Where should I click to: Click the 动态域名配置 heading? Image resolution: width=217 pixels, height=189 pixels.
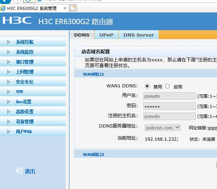[x=95, y=52]
